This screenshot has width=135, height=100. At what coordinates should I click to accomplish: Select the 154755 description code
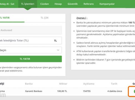coord(87,91)
